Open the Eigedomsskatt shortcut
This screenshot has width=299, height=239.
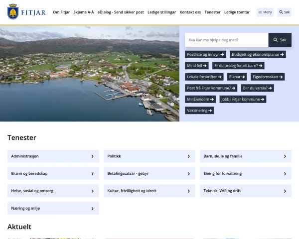coord(268,77)
